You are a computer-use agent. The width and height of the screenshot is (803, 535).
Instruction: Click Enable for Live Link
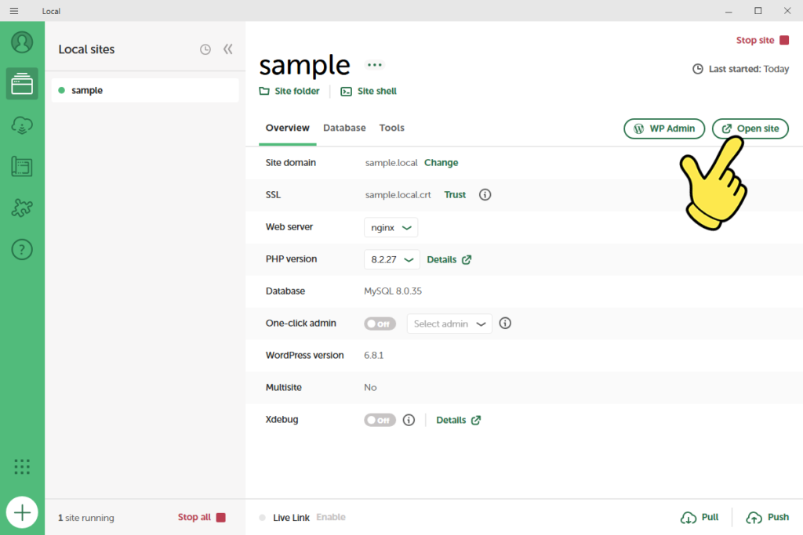pyautogui.click(x=331, y=517)
